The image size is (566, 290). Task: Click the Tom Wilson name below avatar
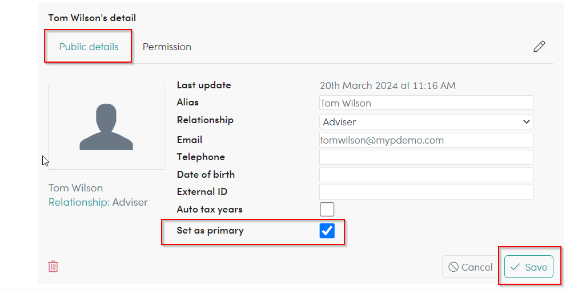click(76, 188)
